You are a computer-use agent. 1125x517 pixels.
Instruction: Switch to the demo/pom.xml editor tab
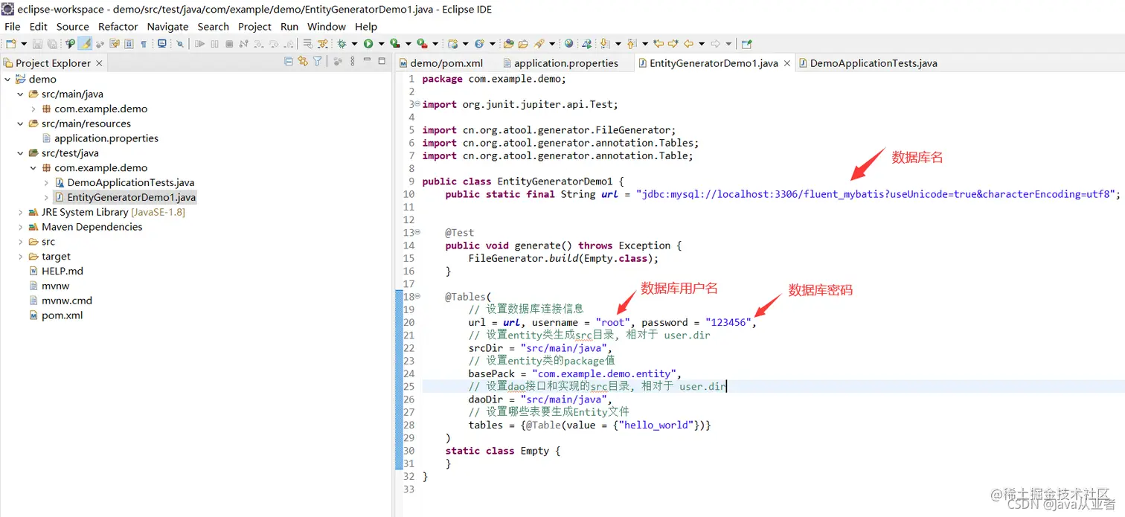[441, 63]
